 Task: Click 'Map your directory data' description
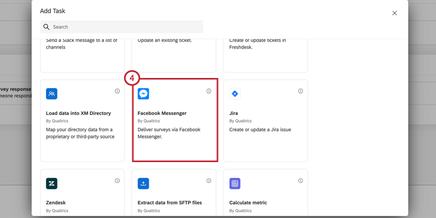pos(80,133)
